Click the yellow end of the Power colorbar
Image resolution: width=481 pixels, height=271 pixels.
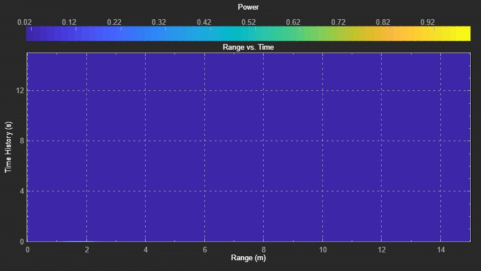click(463, 33)
